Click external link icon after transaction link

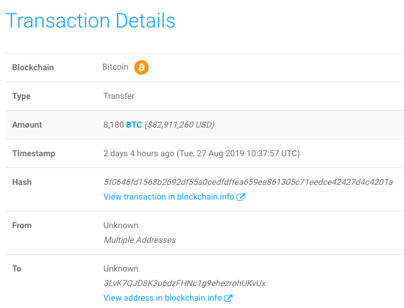(241, 197)
